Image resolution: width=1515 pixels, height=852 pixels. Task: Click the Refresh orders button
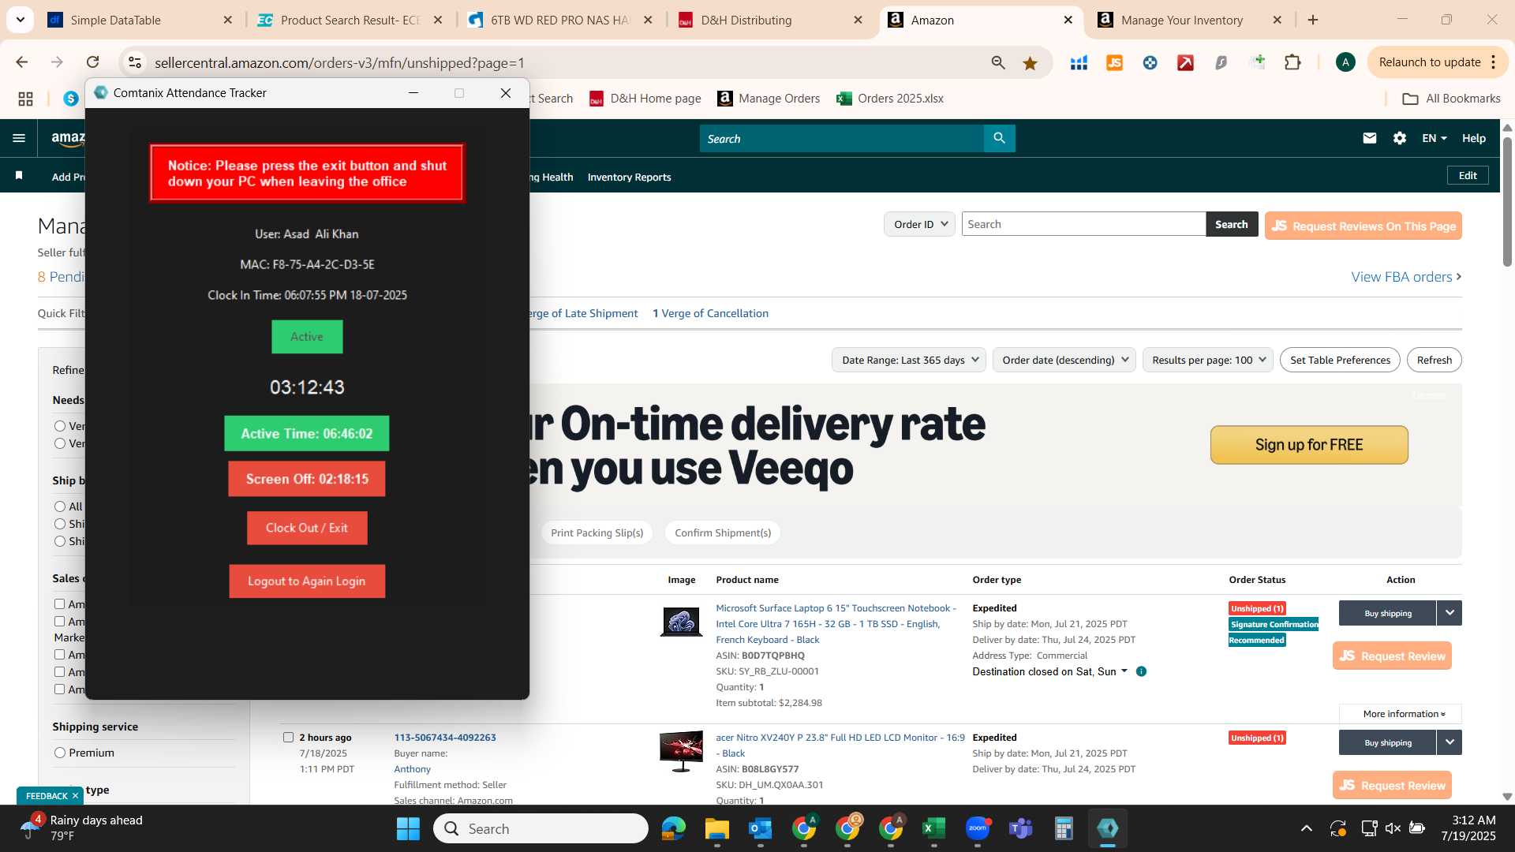(1434, 360)
